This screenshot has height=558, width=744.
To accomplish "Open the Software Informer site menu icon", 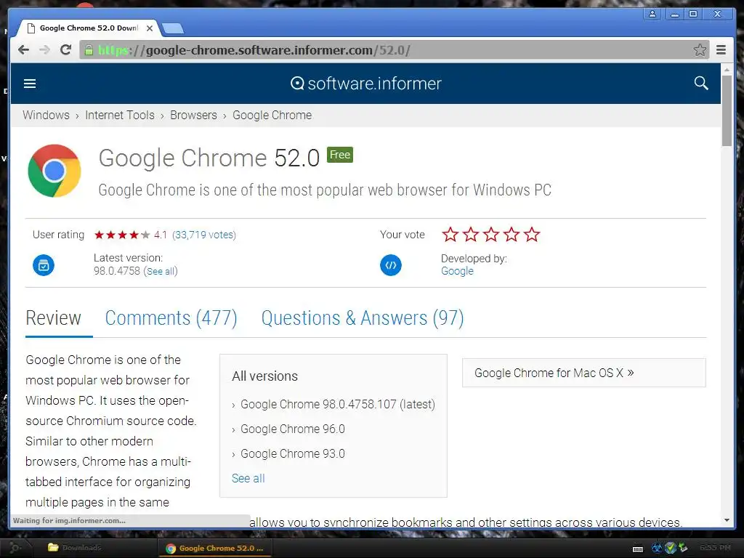I will tap(30, 84).
